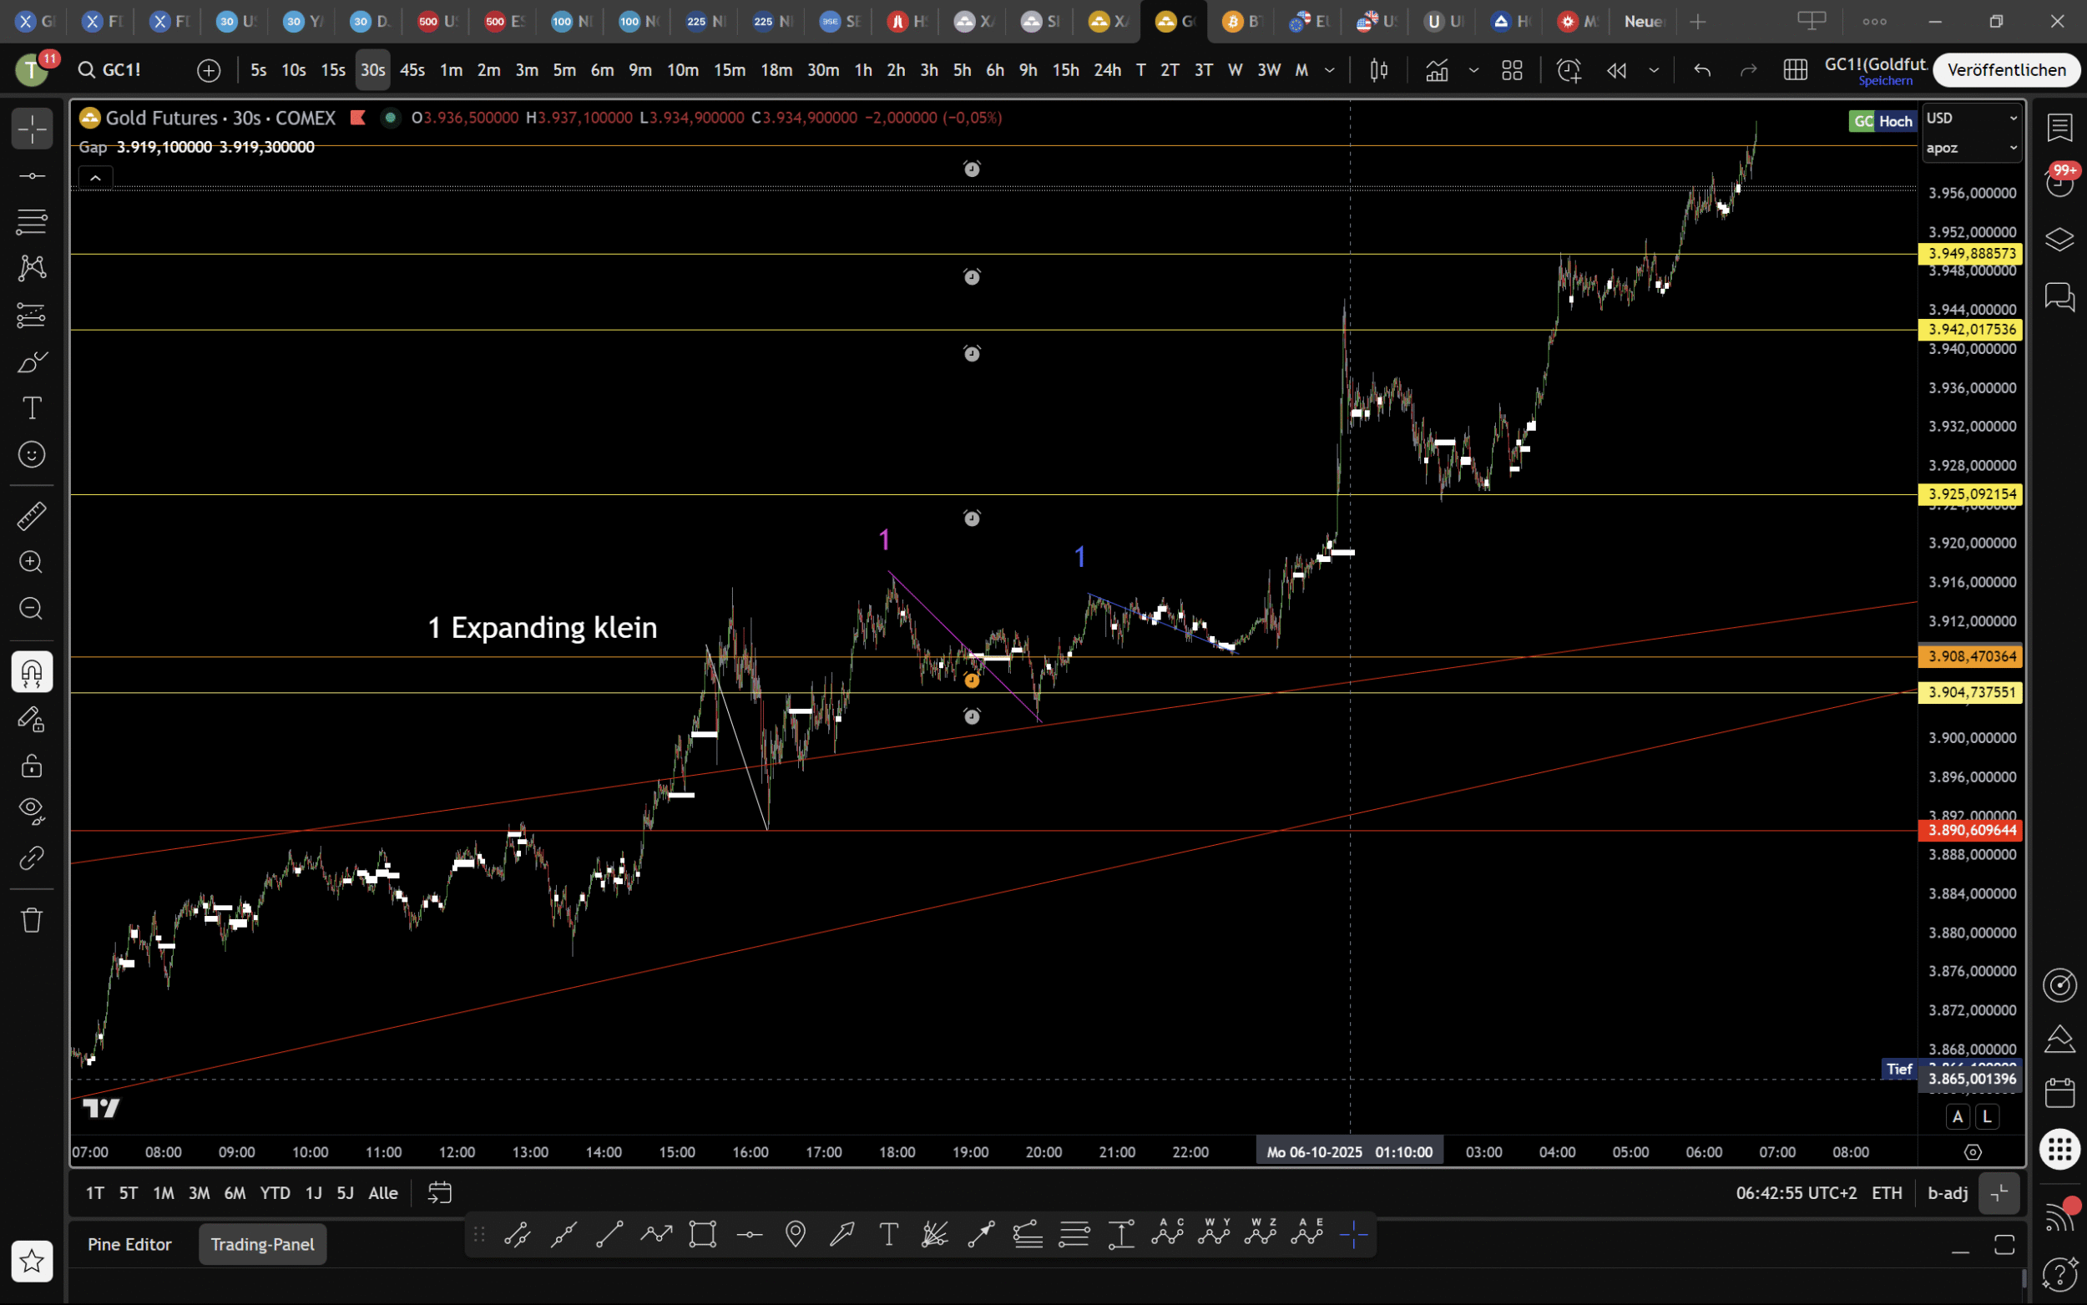Open the USD currency dropdown
Image resolution: width=2087 pixels, height=1305 pixels.
click(1973, 119)
